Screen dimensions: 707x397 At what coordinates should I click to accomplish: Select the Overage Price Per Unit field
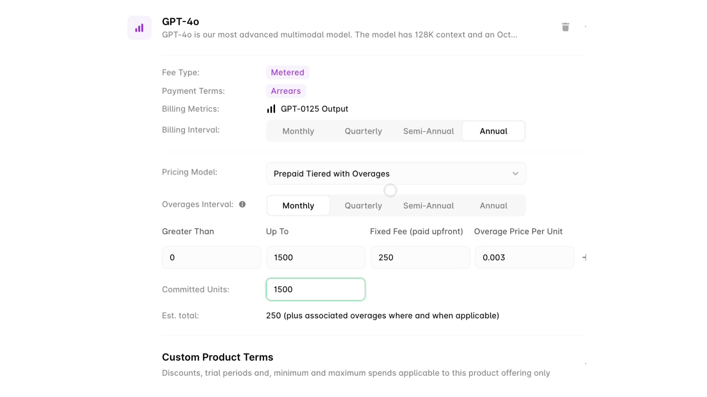tap(524, 257)
